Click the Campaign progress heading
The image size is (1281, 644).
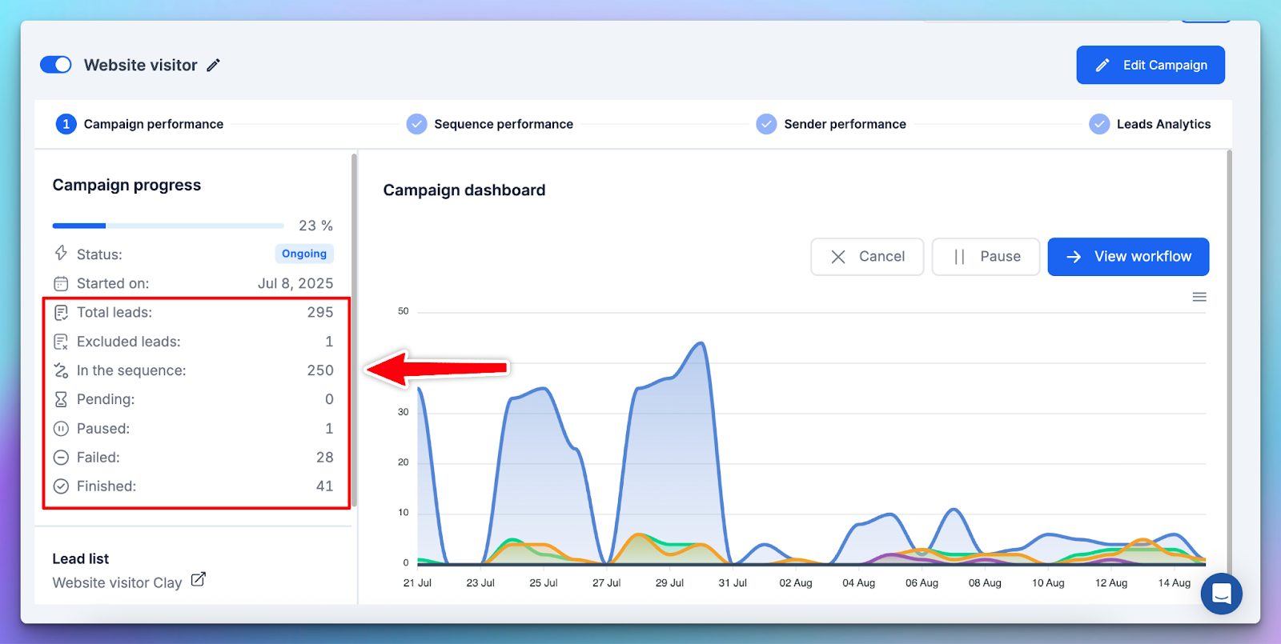[x=126, y=185]
